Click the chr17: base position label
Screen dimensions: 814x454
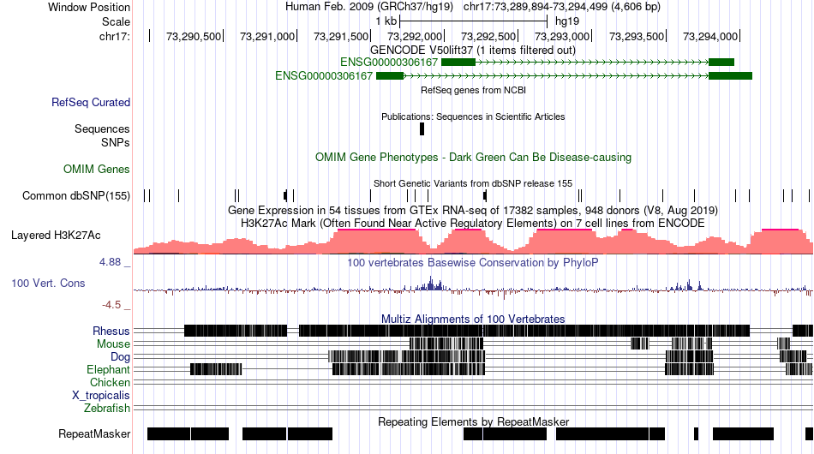[115, 36]
